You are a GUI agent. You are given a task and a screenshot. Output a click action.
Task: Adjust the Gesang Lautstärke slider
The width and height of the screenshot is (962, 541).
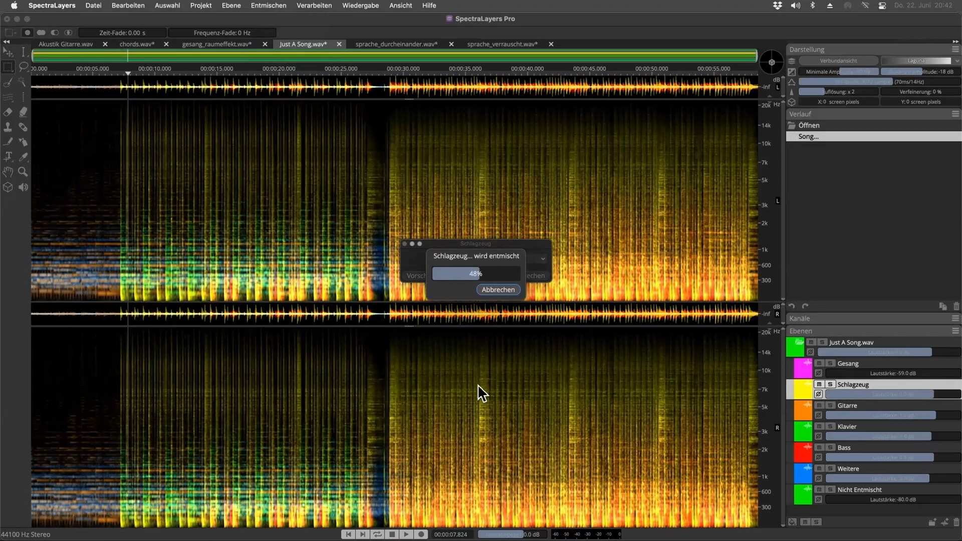pyautogui.click(x=893, y=373)
